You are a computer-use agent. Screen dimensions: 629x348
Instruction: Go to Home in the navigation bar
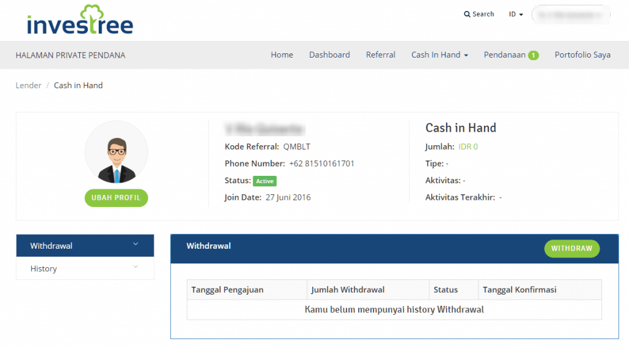(281, 55)
